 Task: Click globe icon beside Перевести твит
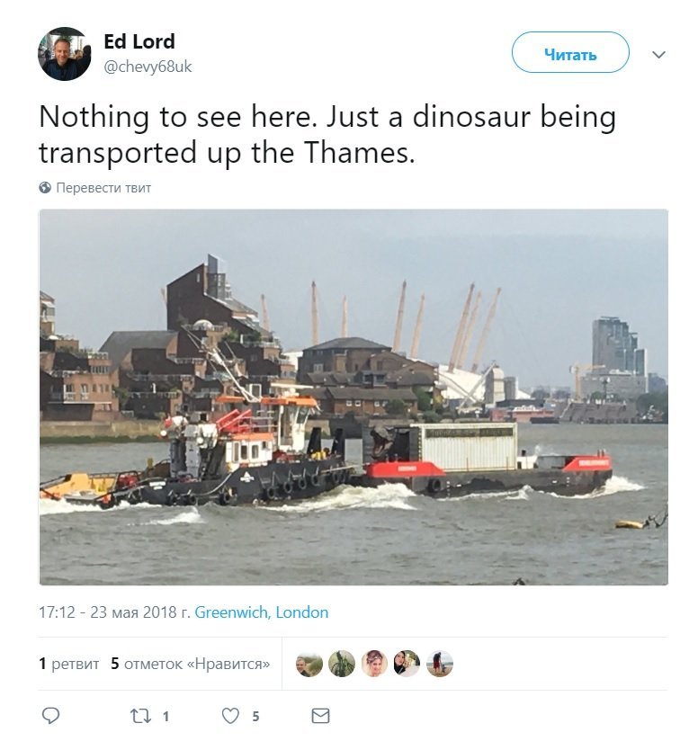45,188
